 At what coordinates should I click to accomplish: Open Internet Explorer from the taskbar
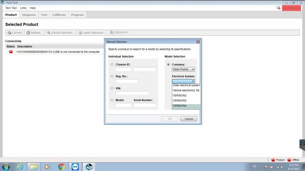pyautogui.click(x=20, y=167)
